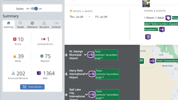Click the red Errors X icon
Screen dimensions: 178x100
click(15, 39)
